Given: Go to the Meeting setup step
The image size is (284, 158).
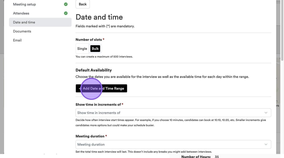Looking at the screenshot, I should pos(24,4).
